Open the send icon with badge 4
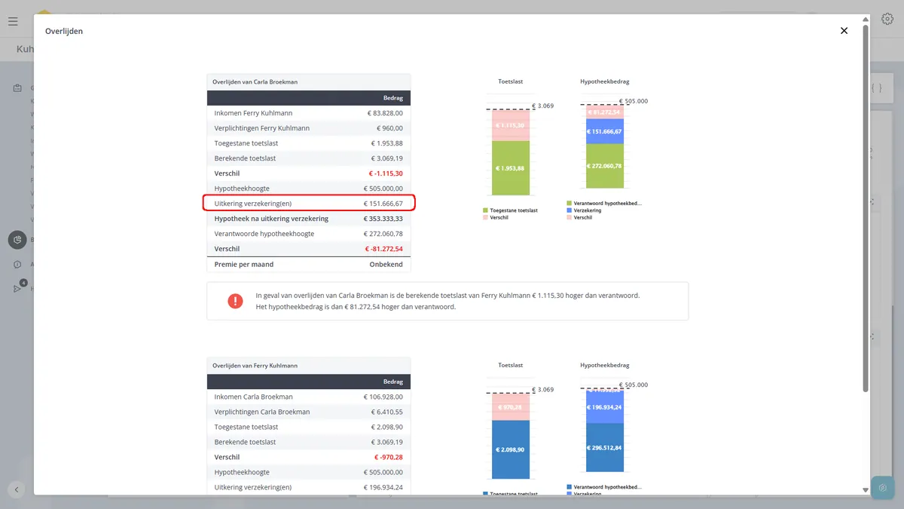 (x=18, y=288)
